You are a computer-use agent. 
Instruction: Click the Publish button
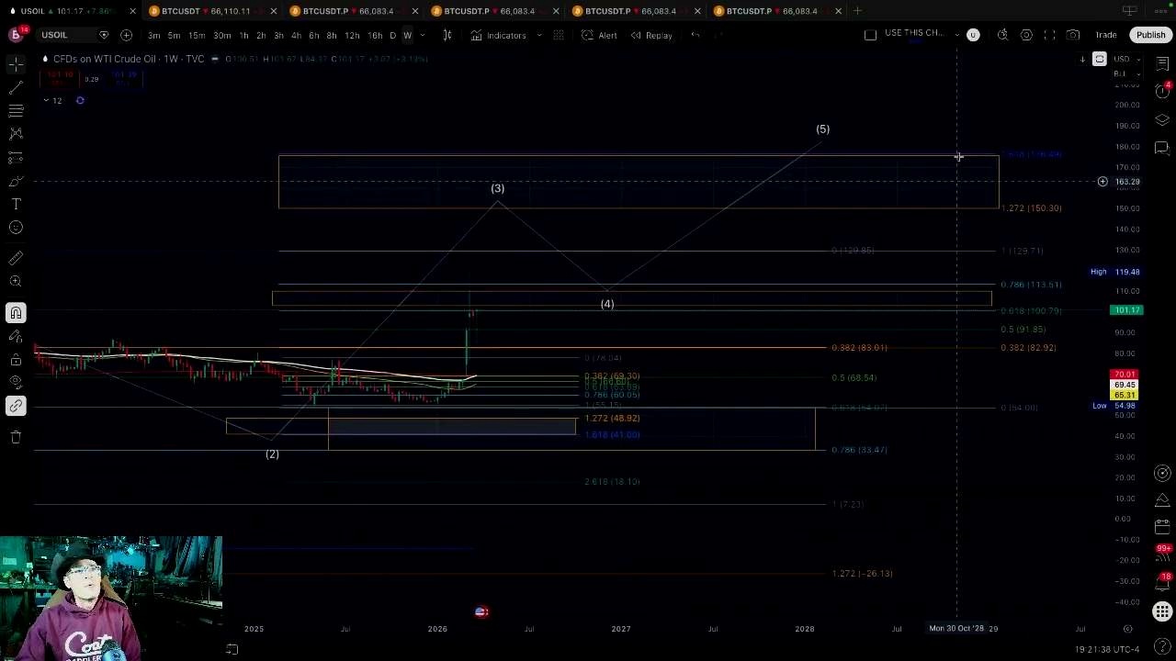click(x=1150, y=35)
